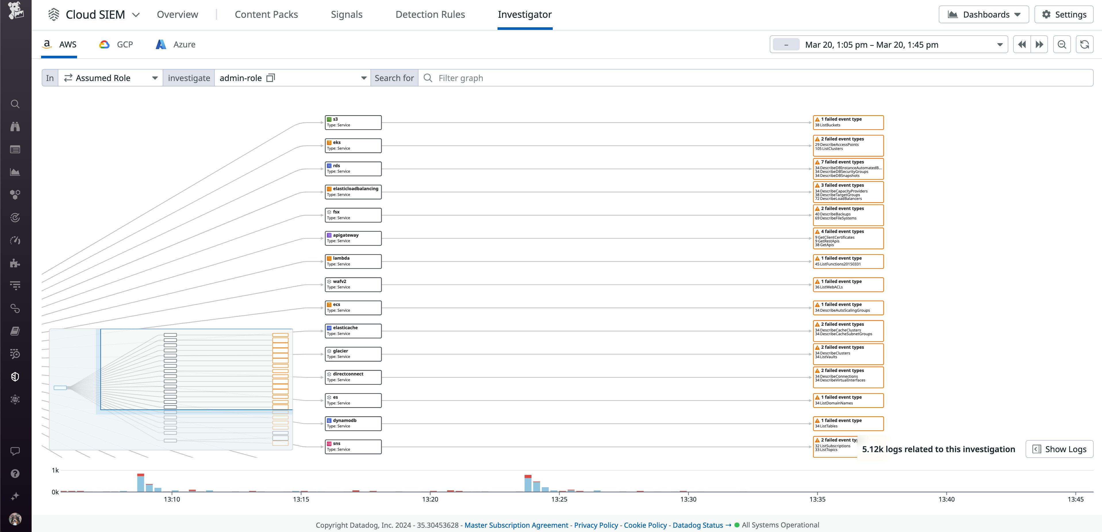Step time range backward with rewind arrows
This screenshot has width=1102, height=532.
click(1022, 45)
